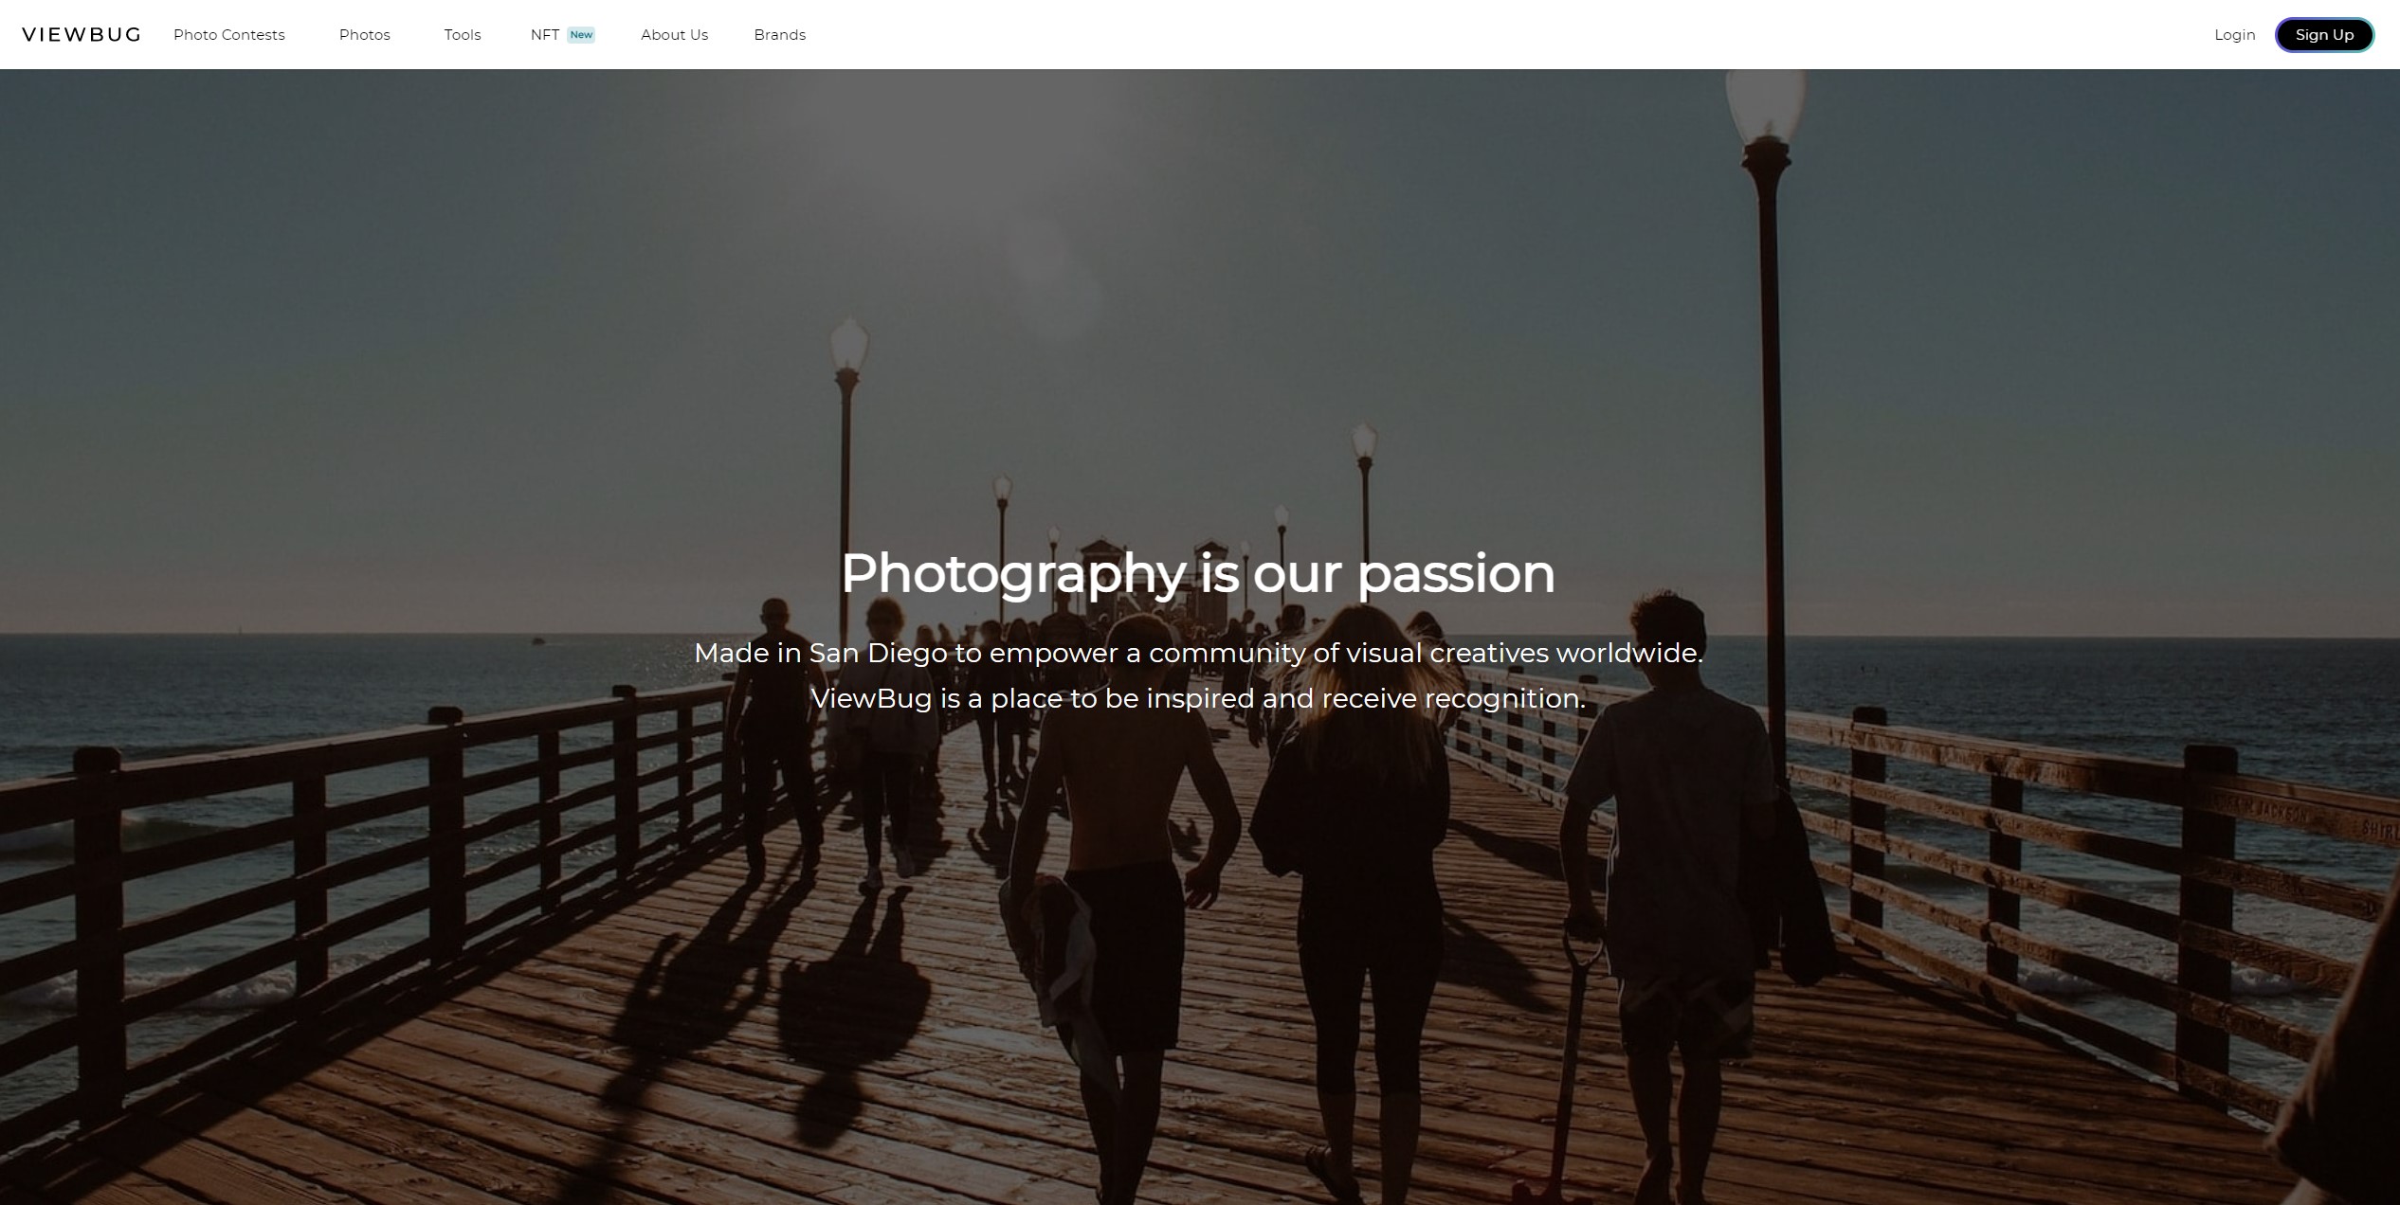2400x1205 pixels.
Task: Click the long-haired woman walking on the pier
Action: pos(1351,881)
